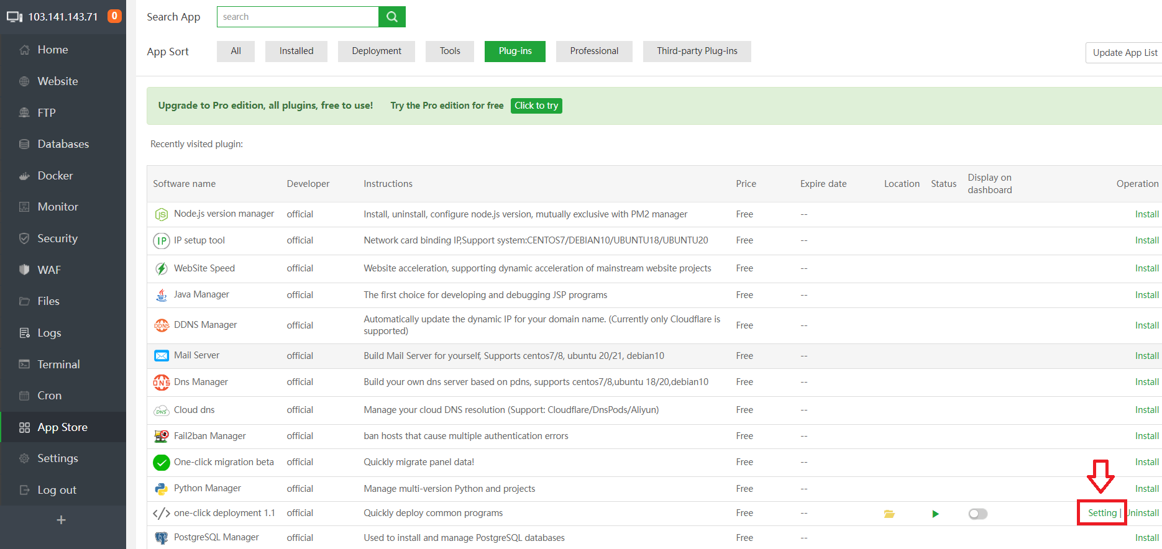Toggle display on dashboard for one-click deployment
Image resolution: width=1162 pixels, height=549 pixels.
tap(977, 514)
